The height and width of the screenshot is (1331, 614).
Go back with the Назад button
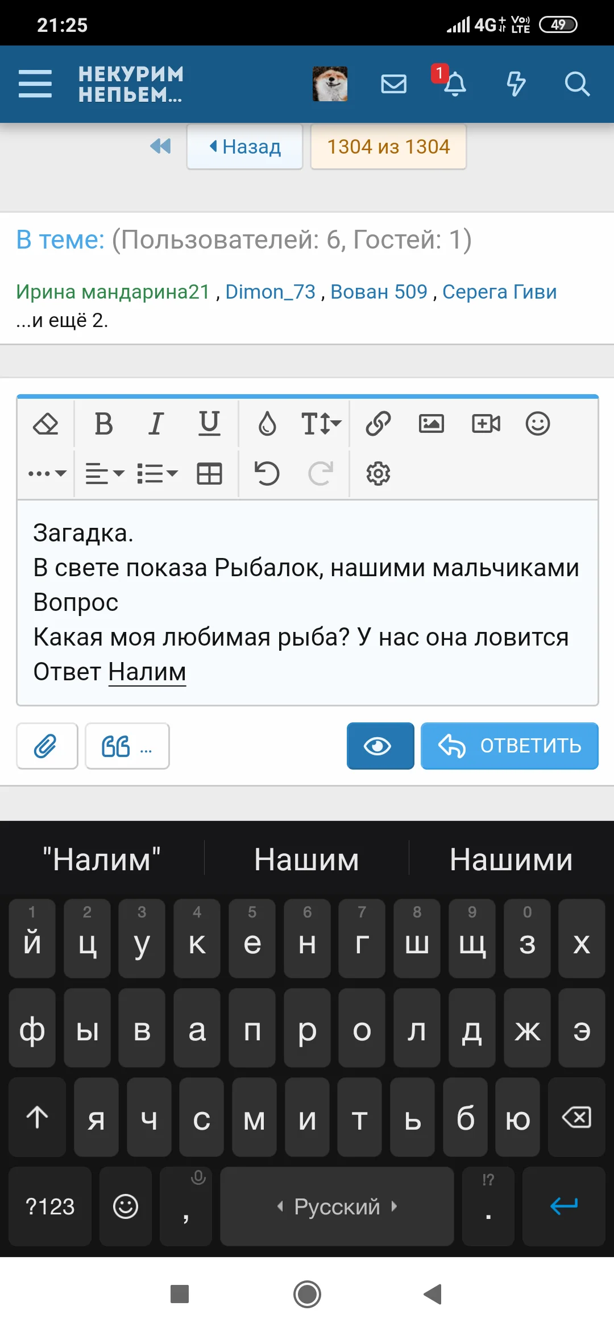244,147
